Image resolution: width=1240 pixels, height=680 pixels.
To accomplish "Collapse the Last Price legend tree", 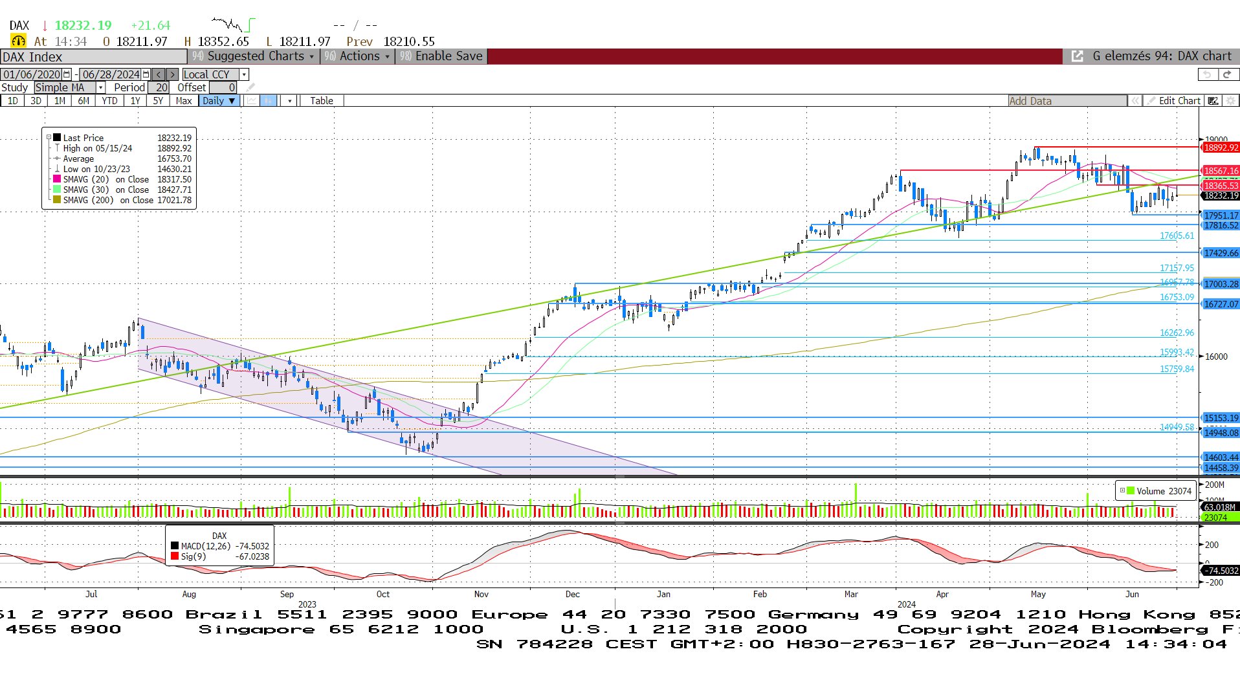I will 49,137.
